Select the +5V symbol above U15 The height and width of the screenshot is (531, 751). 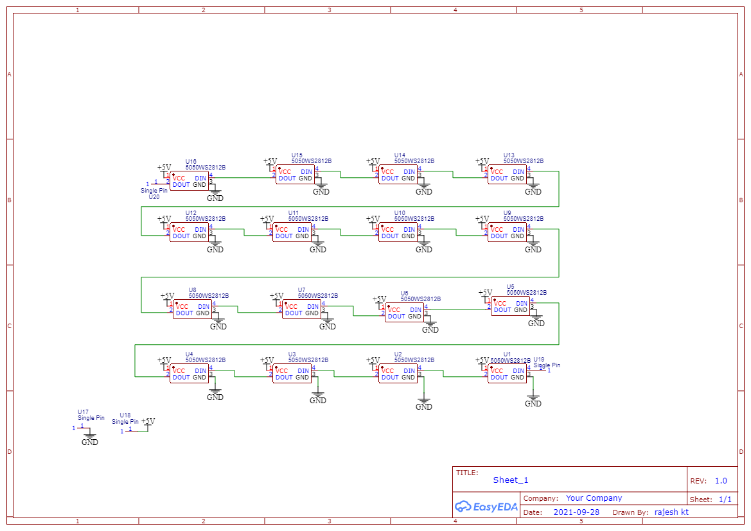point(270,162)
